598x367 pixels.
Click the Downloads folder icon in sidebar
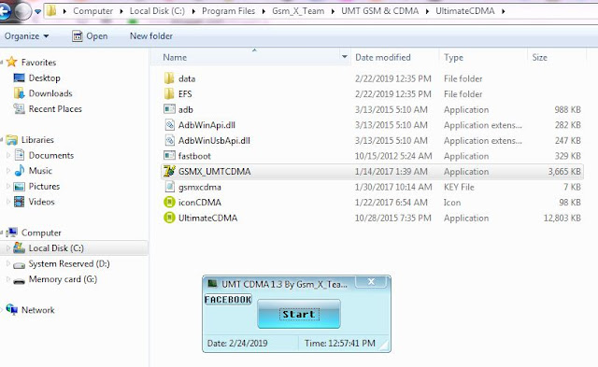point(19,93)
